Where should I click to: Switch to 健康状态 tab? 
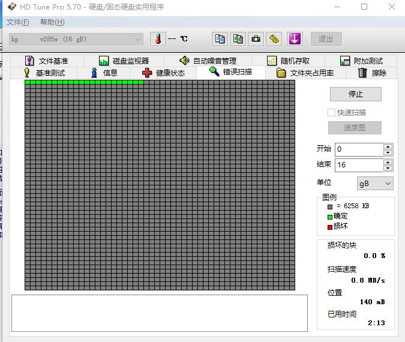pyautogui.click(x=163, y=73)
